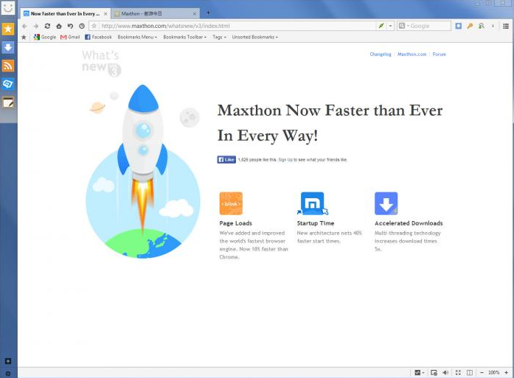Image resolution: width=514 pixels, height=378 pixels.
Task: Mute the browser sound
Action: (445, 372)
